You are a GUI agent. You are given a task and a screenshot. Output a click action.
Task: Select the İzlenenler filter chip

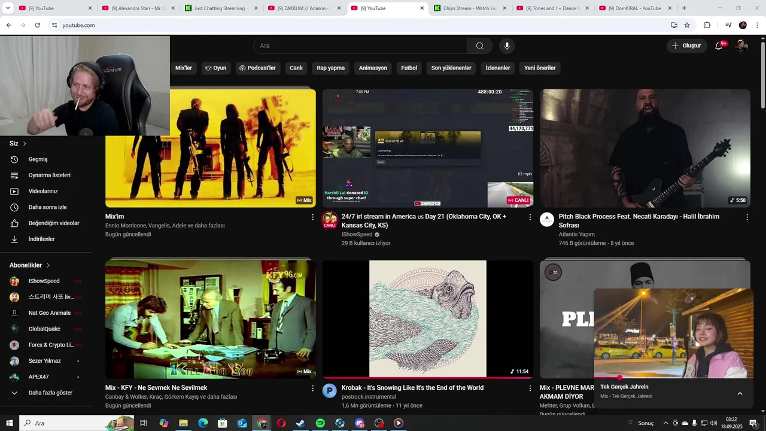point(498,68)
